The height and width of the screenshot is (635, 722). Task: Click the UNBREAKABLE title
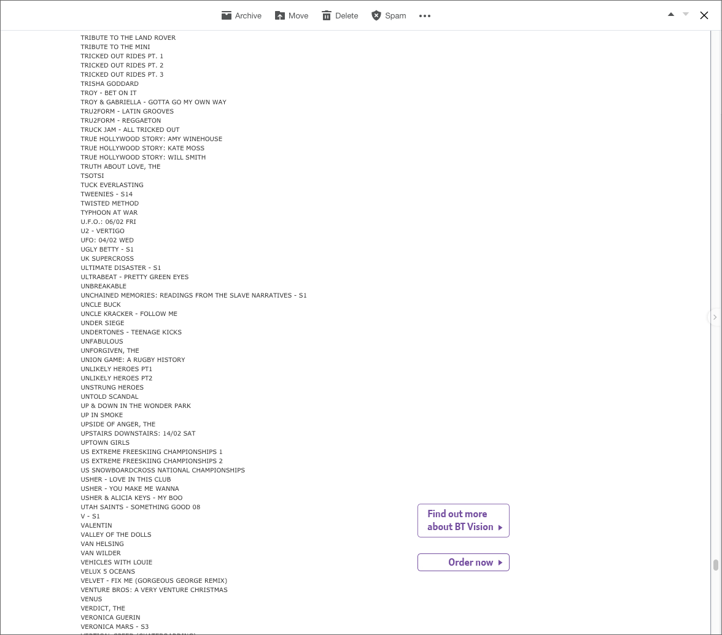coord(104,286)
